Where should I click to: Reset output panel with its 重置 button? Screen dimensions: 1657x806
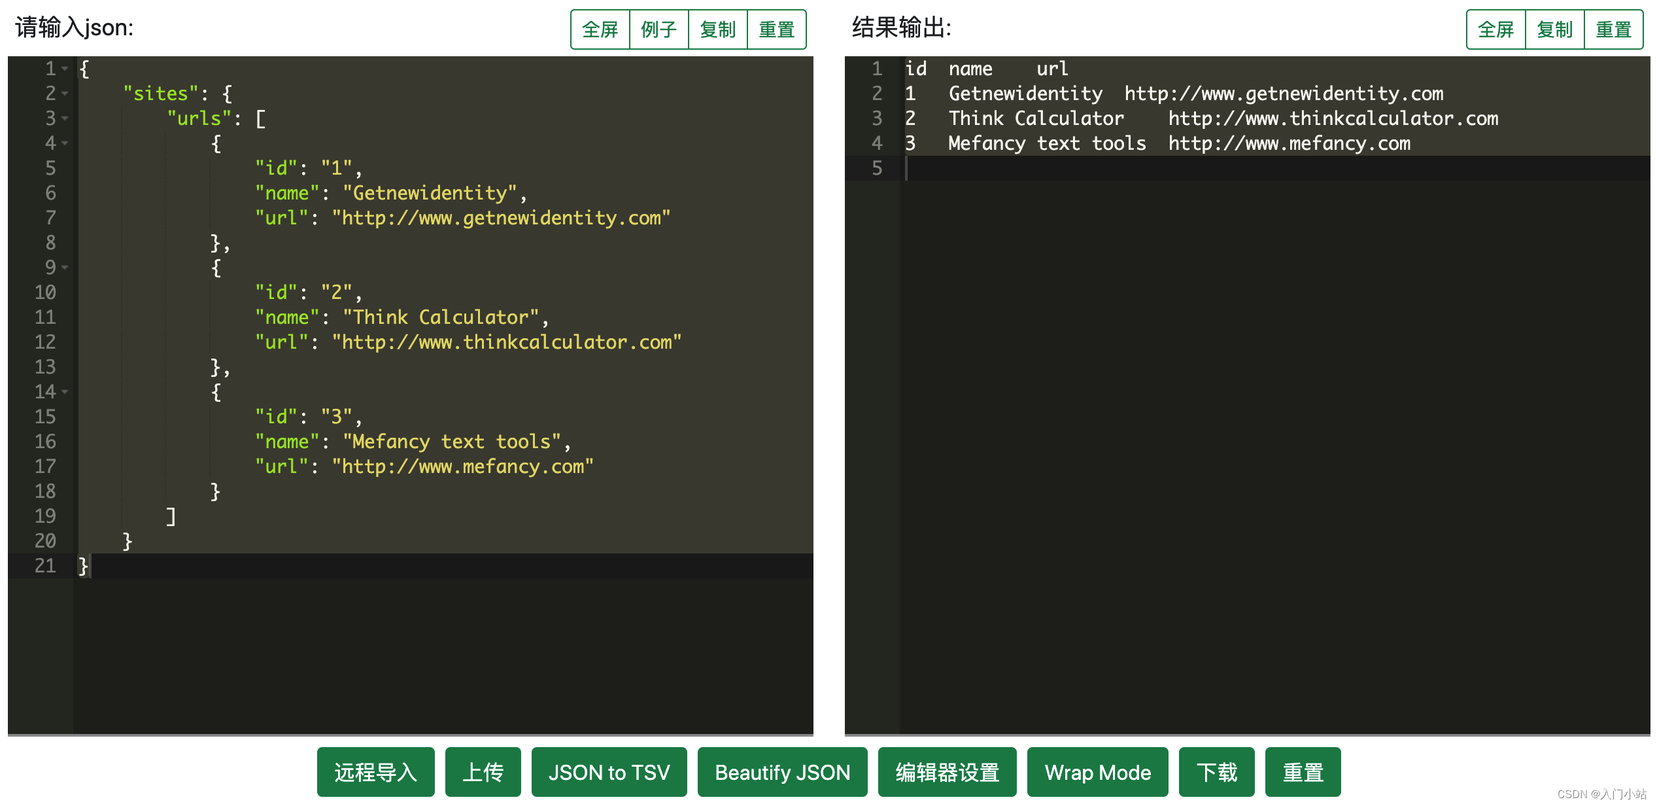point(1613,29)
